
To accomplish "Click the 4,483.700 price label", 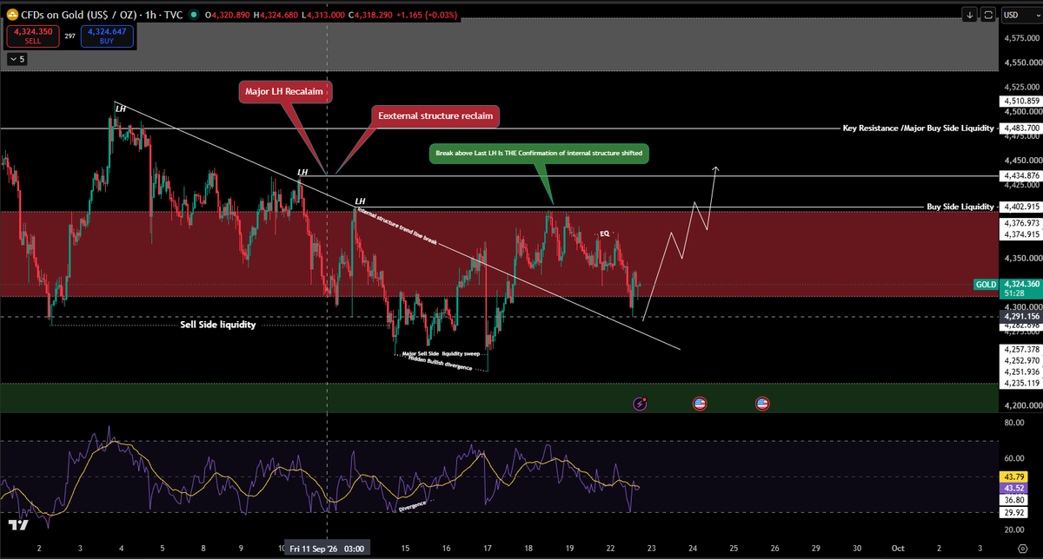I will (1021, 128).
